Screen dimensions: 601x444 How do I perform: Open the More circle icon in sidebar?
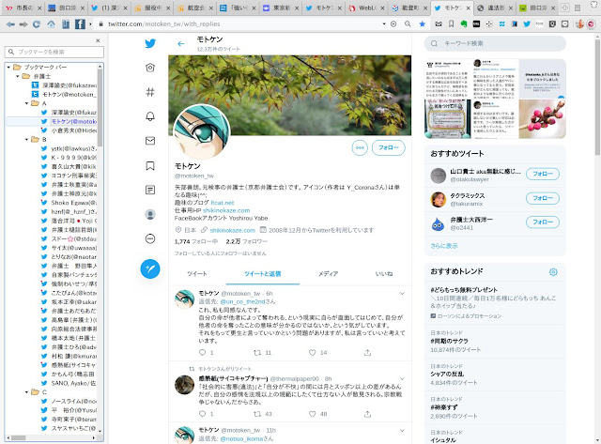click(150, 239)
